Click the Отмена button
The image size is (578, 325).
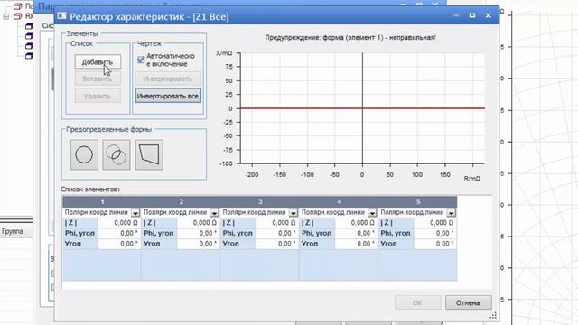468,303
